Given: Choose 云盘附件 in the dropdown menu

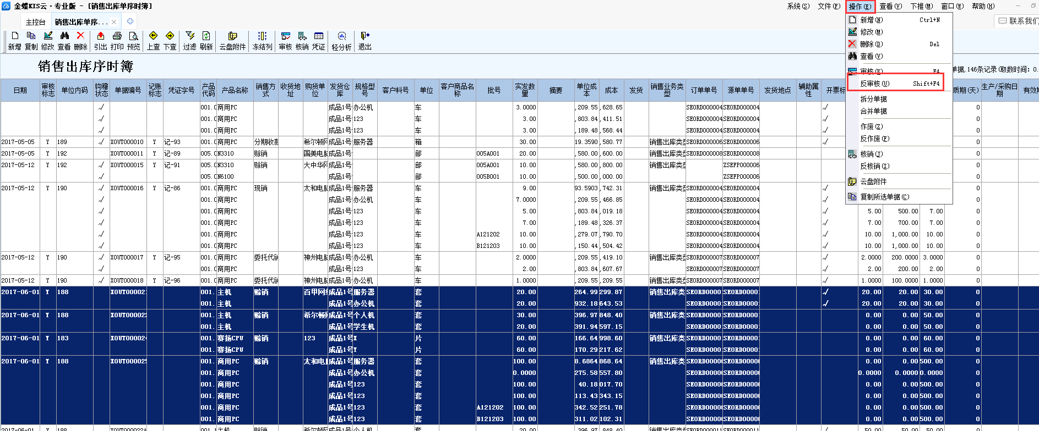Looking at the screenshot, I should pyautogui.click(x=899, y=181).
